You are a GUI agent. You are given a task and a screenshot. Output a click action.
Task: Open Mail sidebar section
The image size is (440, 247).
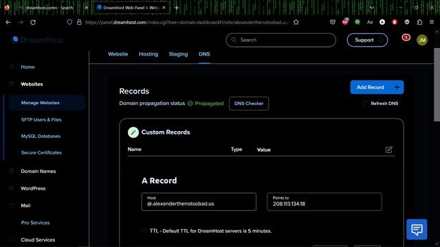tap(25, 206)
